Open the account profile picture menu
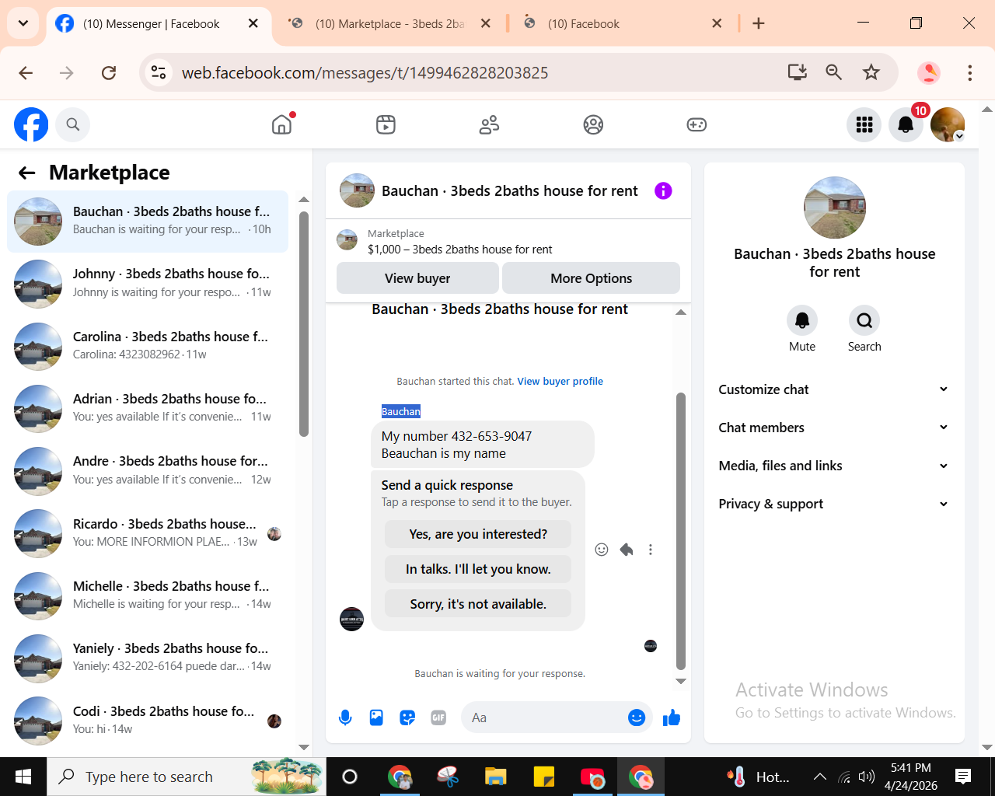Viewport: 995px width, 796px height. tap(948, 124)
